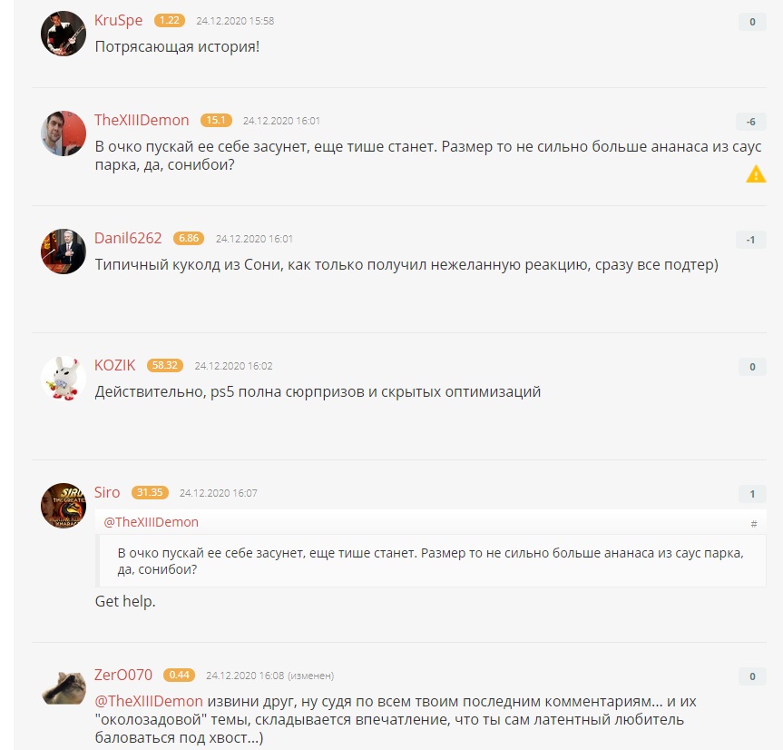Open TheXIIIDemon's avatar picture
This screenshot has width=783, height=750.
click(63, 133)
